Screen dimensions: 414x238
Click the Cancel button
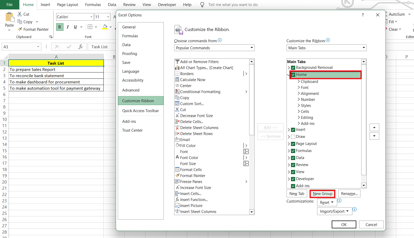click(x=371, y=224)
